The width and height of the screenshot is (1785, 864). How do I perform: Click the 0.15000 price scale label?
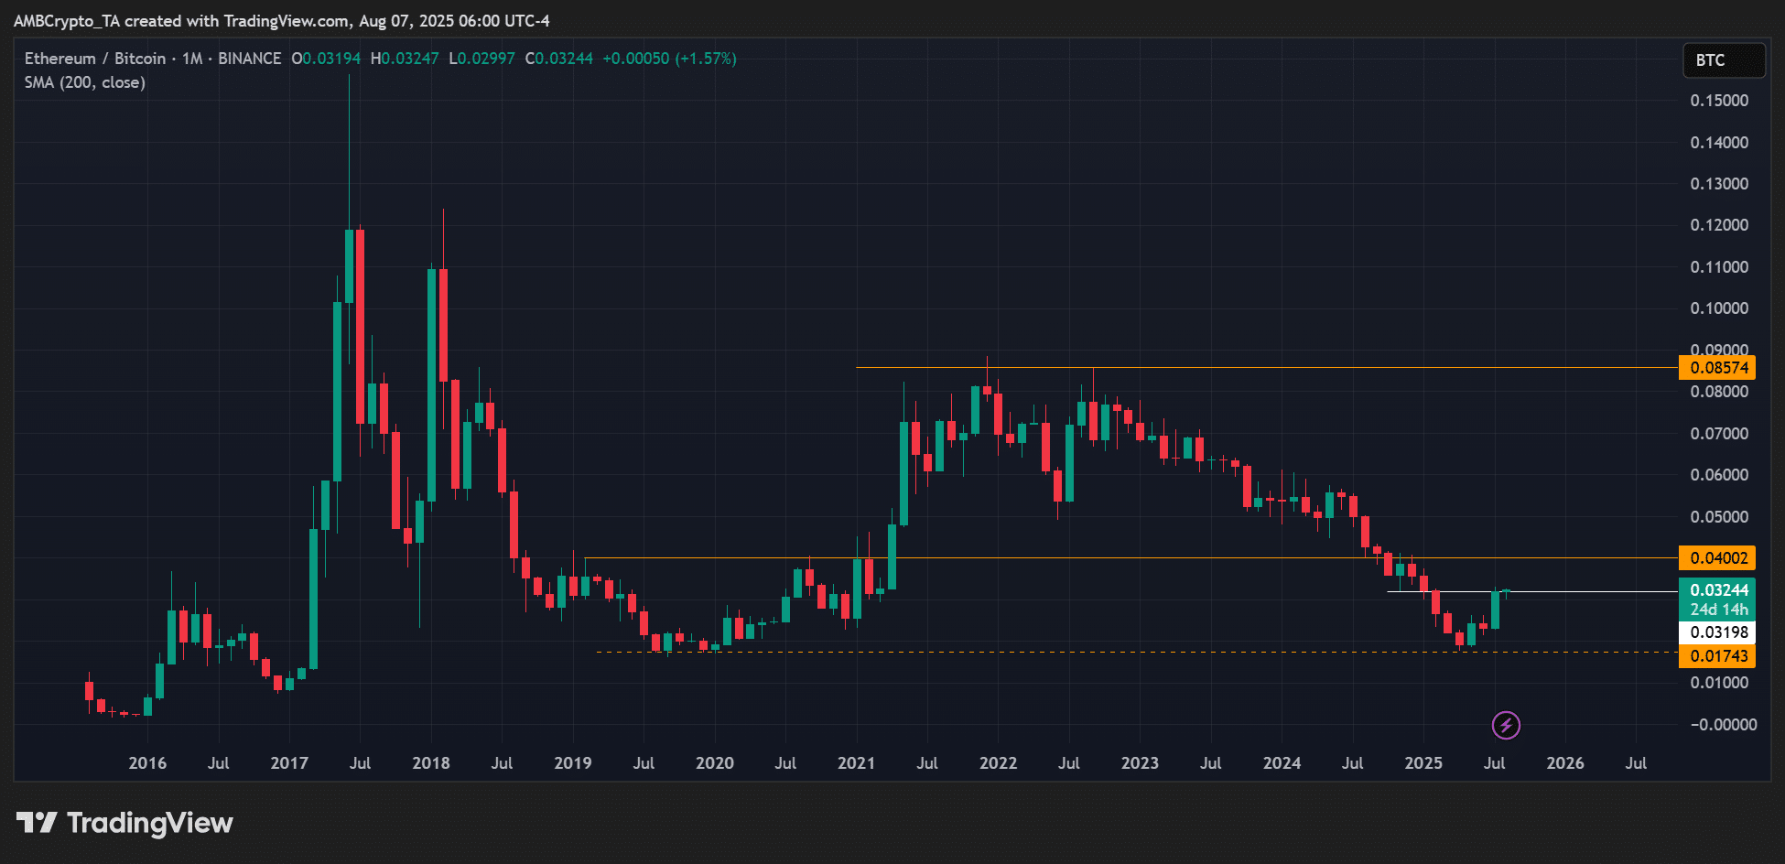(x=1718, y=101)
